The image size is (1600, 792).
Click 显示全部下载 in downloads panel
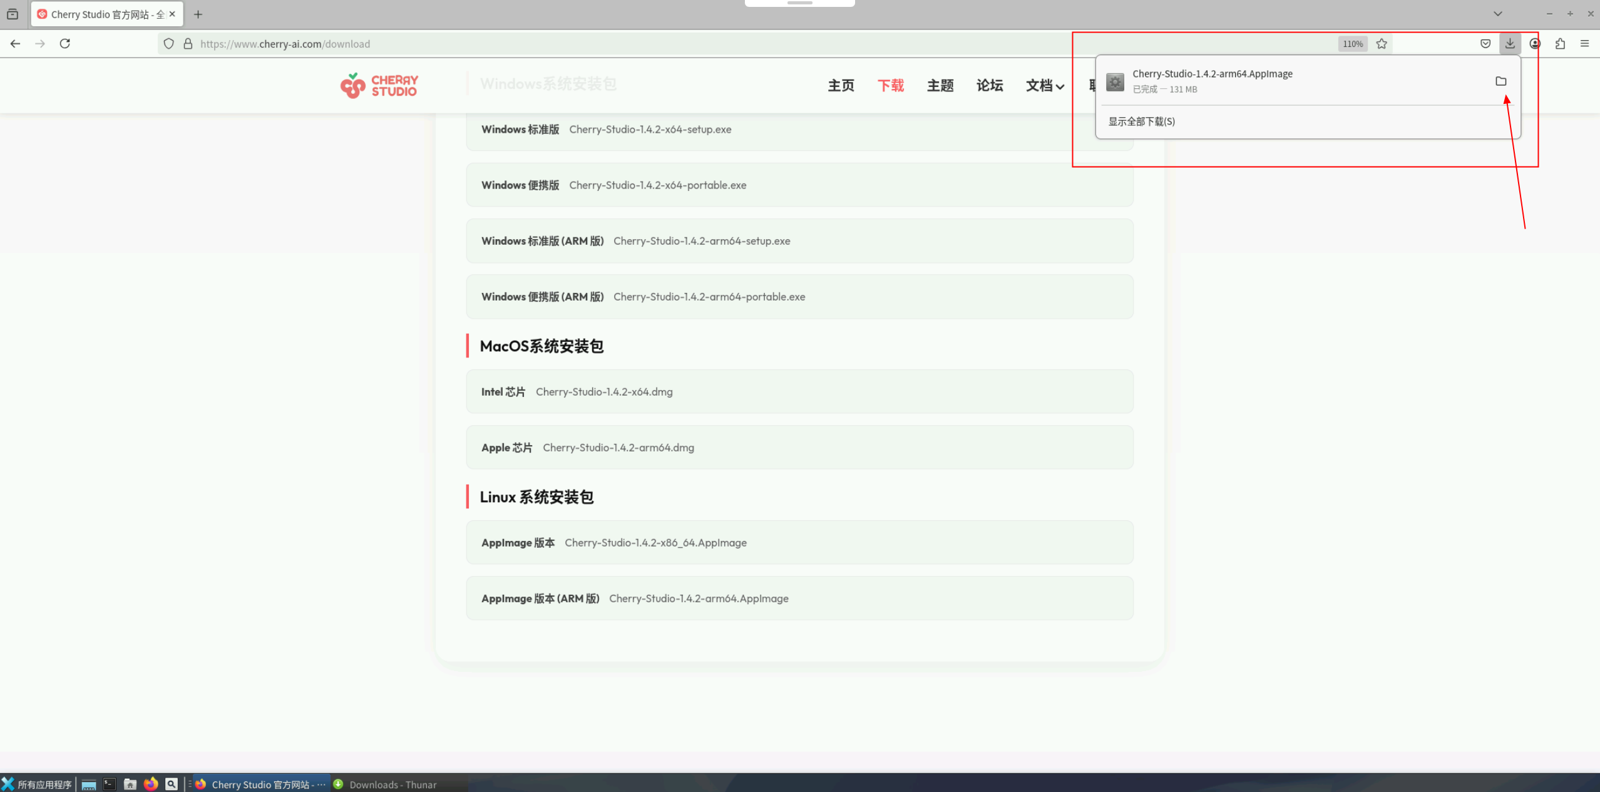click(x=1141, y=121)
